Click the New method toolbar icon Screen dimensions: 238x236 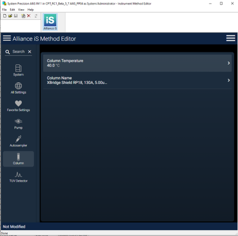[x=5, y=16]
